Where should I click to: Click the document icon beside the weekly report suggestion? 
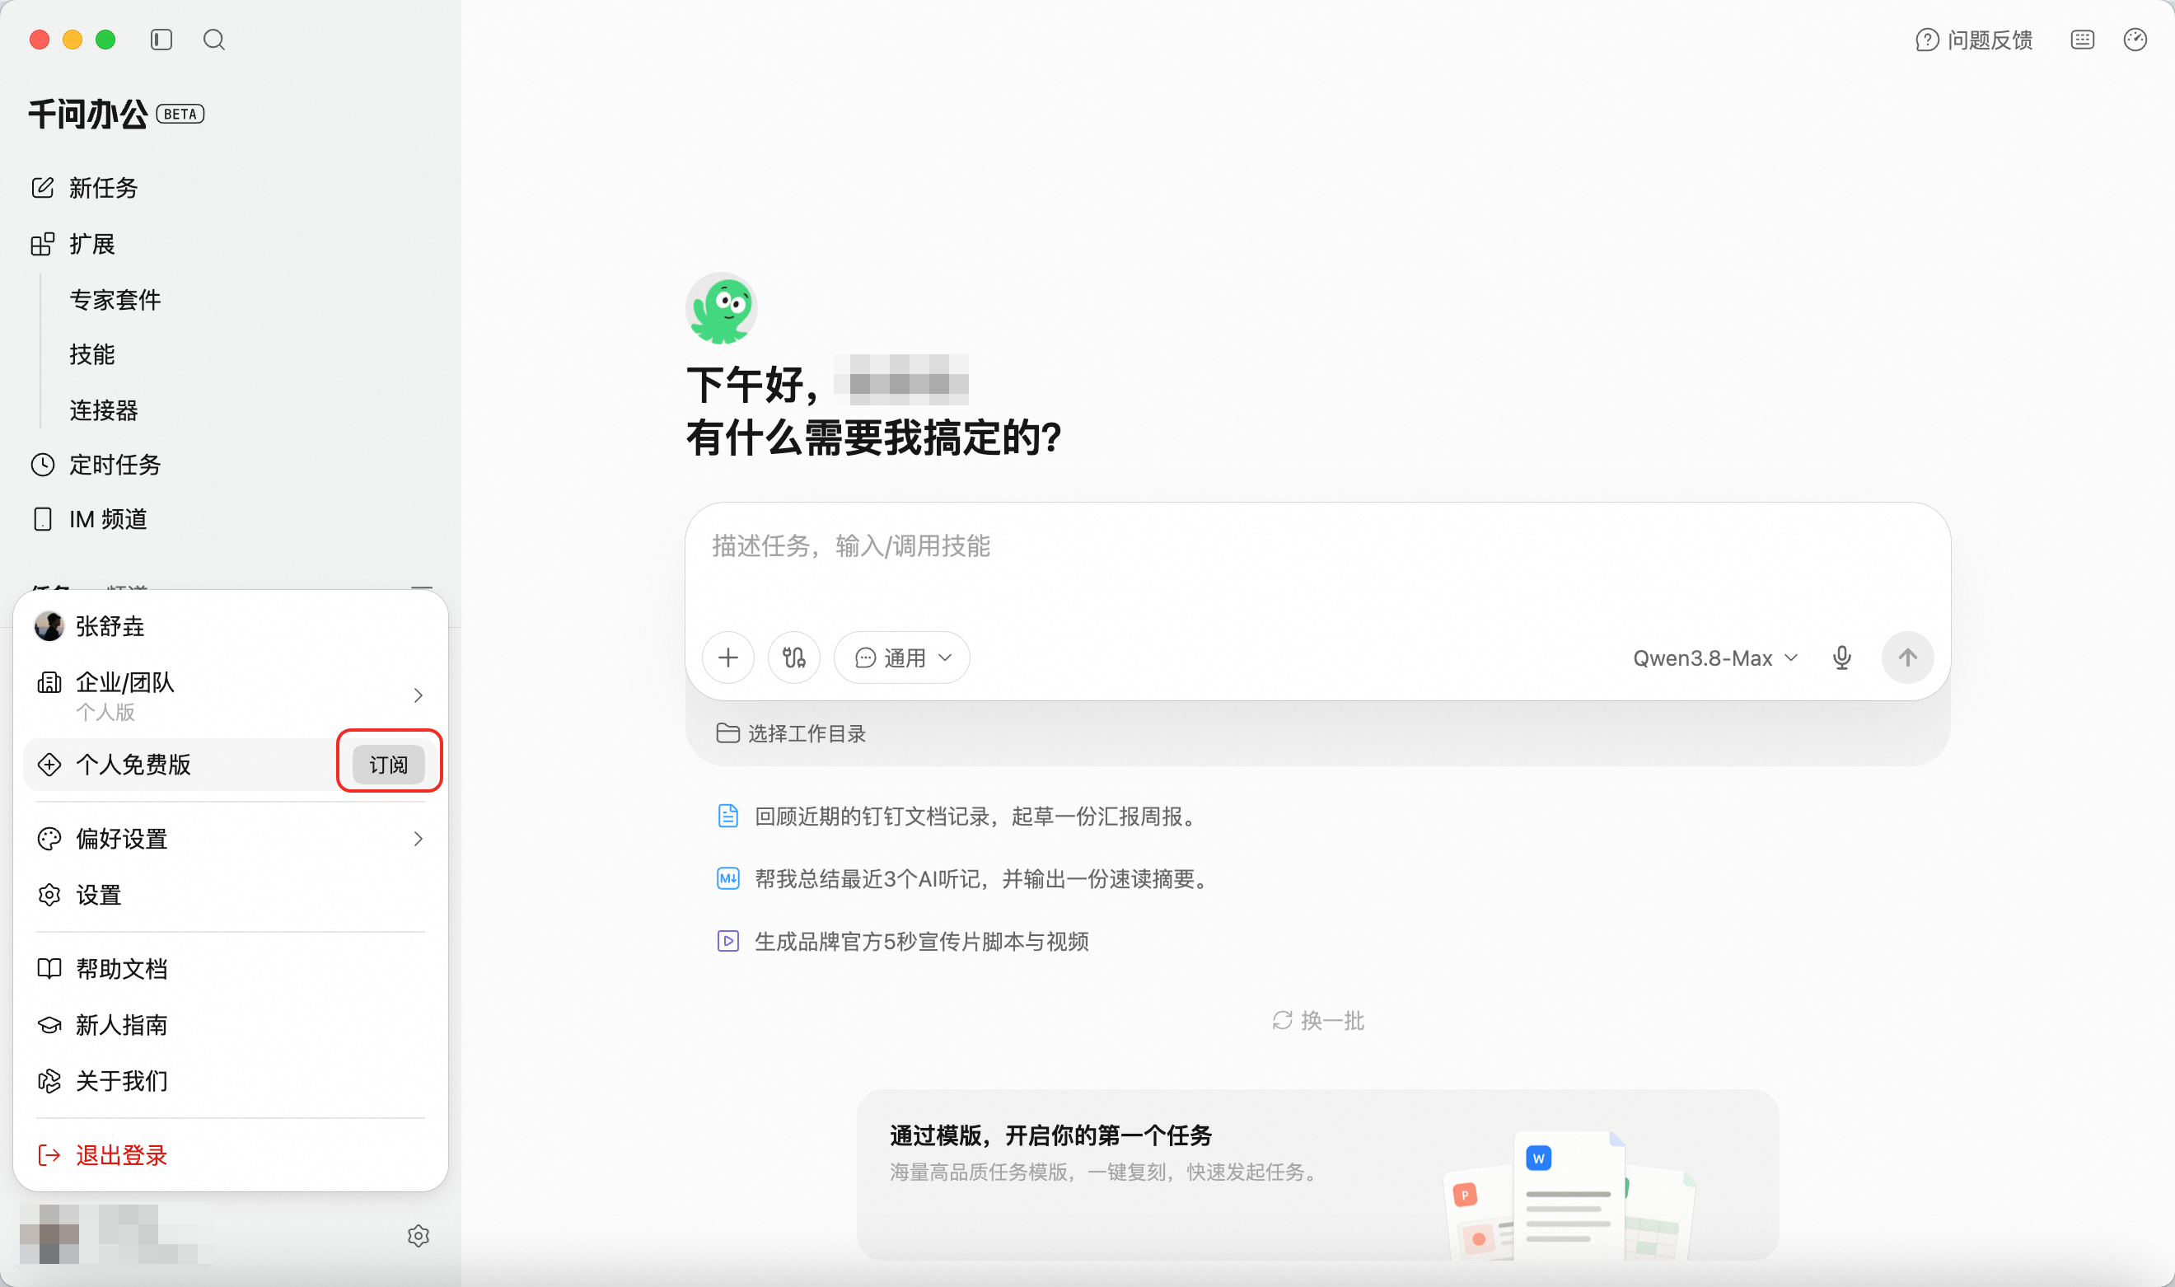(728, 816)
